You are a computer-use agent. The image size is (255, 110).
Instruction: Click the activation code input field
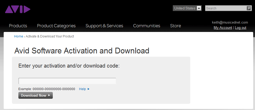coord(67,81)
